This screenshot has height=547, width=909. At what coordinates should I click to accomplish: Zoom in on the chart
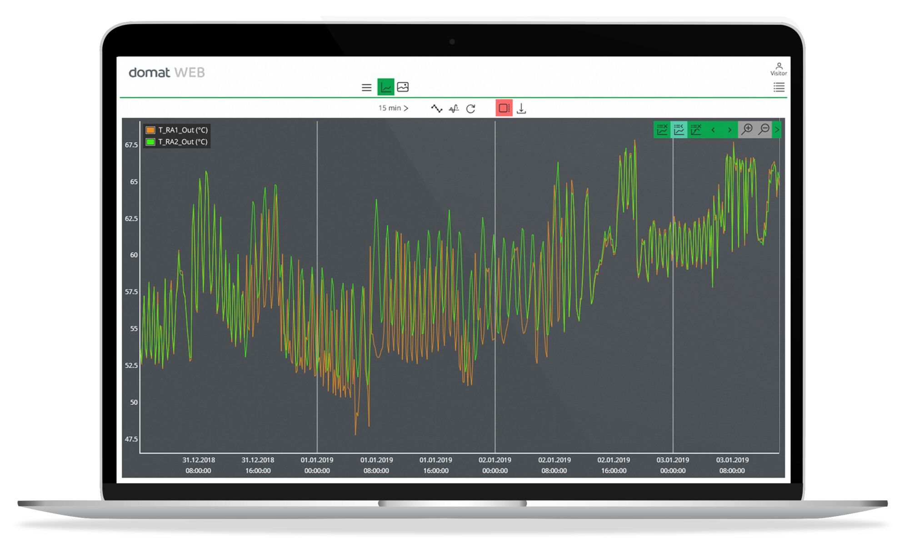click(747, 129)
